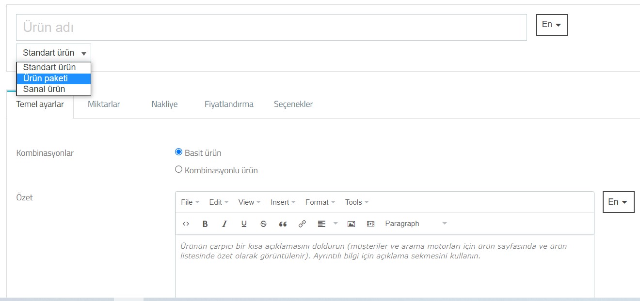Click the underline formatting icon
Screen dimensions: 640x301
click(244, 224)
